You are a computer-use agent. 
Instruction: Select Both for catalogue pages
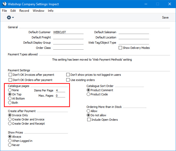10,102
